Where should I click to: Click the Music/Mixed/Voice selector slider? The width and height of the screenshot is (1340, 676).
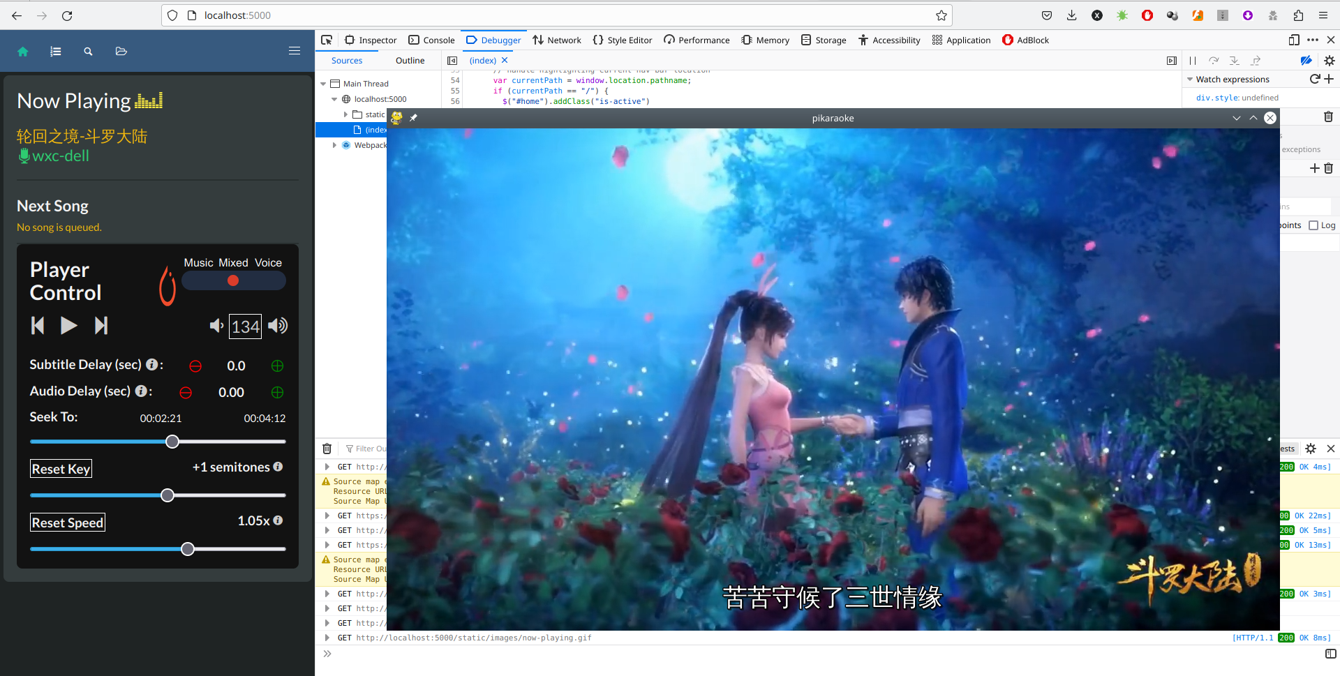[233, 280]
